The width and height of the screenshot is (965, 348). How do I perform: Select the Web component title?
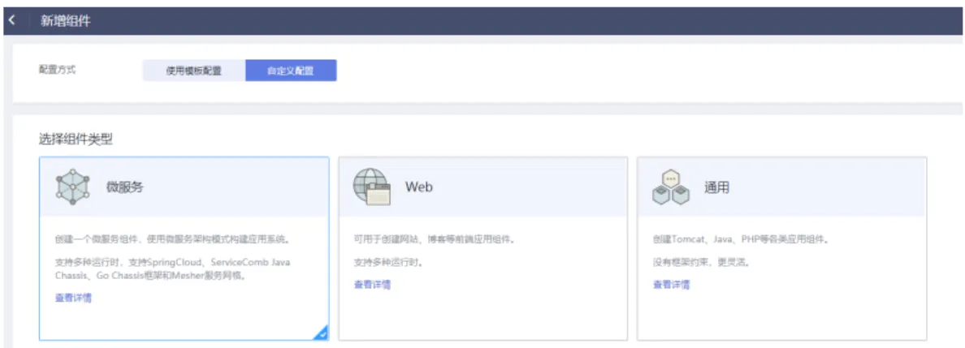point(418,187)
